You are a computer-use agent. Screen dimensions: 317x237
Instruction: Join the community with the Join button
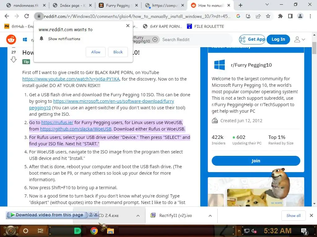[x=256, y=160]
